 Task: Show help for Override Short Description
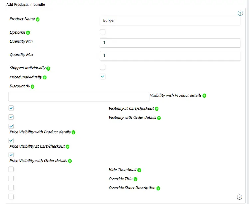point(158,188)
